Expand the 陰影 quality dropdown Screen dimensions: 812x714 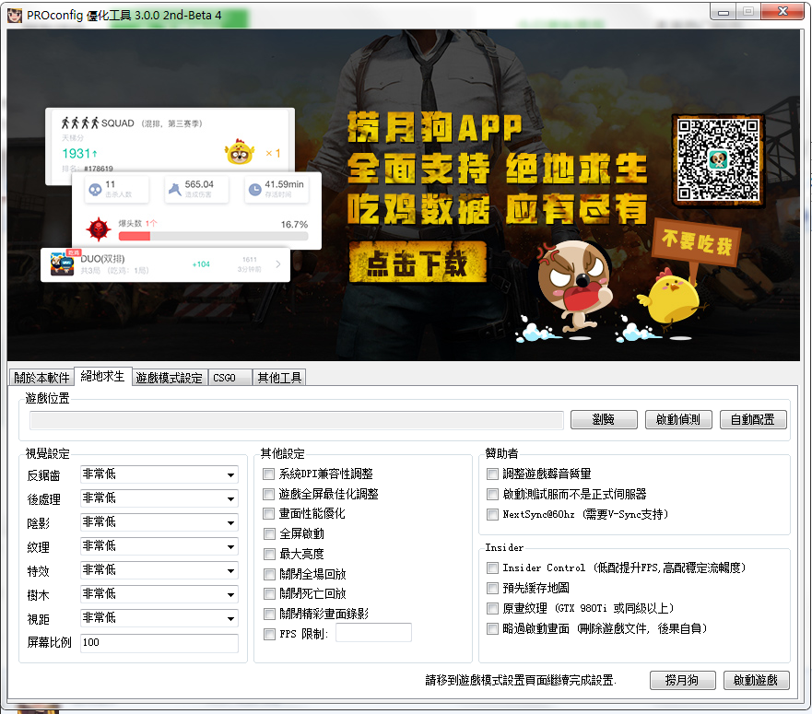coord(159,522)
